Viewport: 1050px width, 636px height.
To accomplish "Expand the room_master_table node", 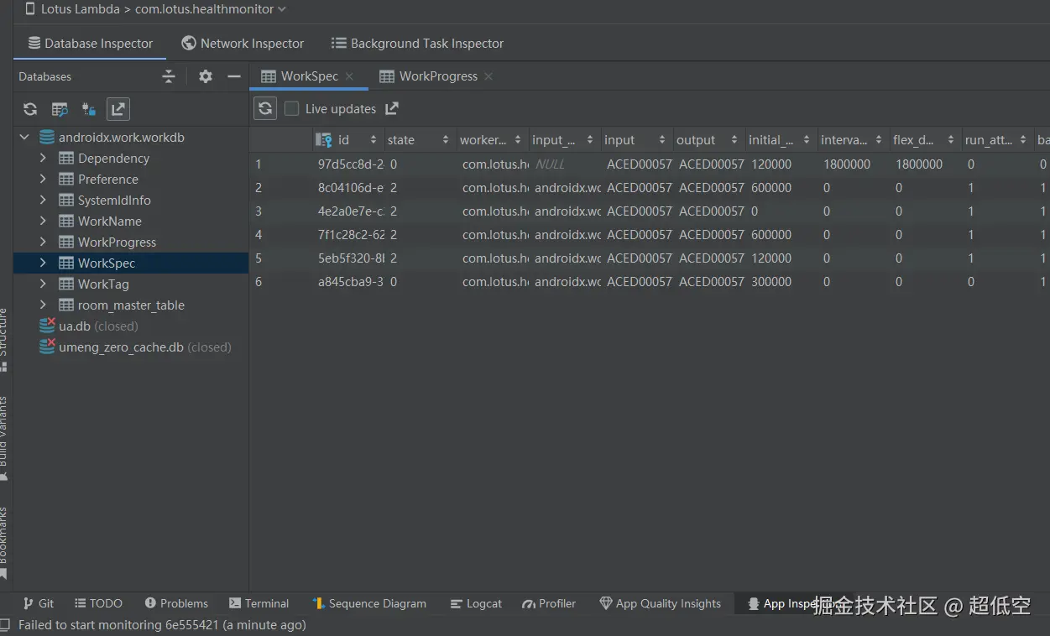I will coord(43,305).
